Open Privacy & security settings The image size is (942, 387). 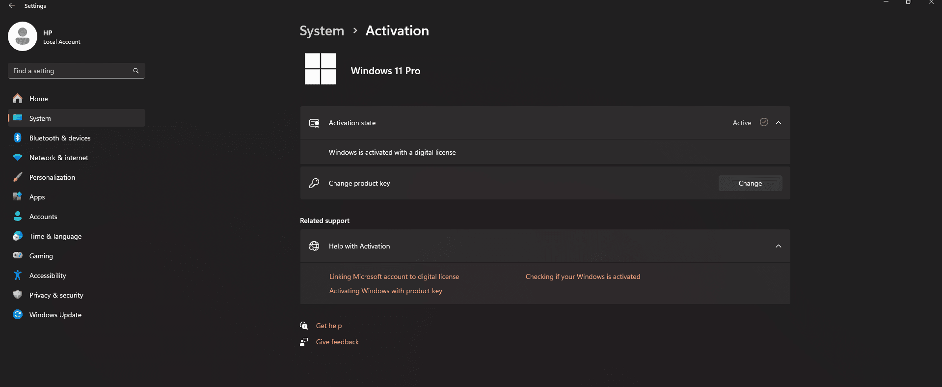point(77,295)
